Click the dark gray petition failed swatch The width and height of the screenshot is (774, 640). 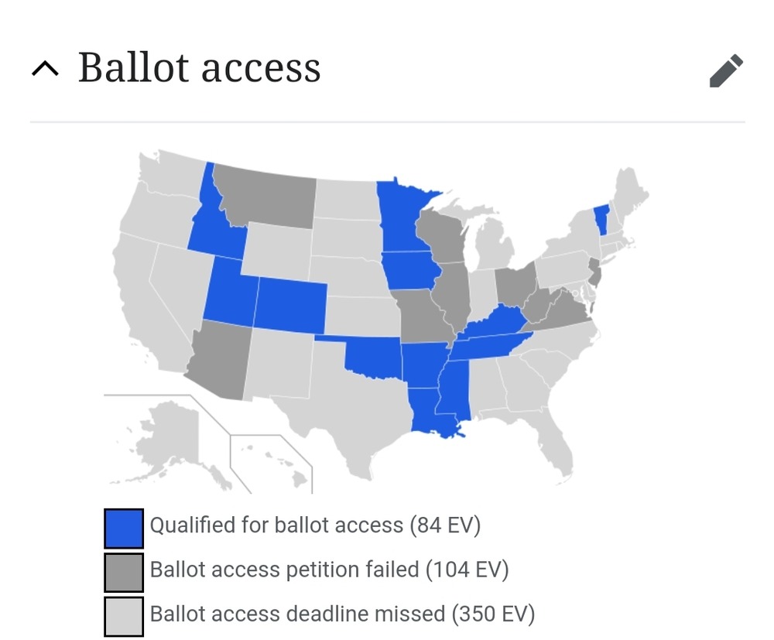point(124,573)
